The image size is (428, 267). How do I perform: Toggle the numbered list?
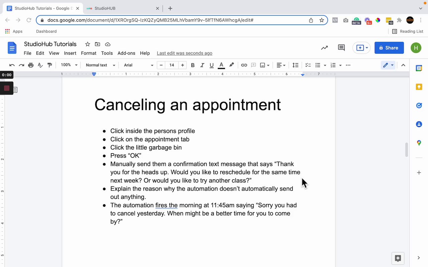pos(333,65)
